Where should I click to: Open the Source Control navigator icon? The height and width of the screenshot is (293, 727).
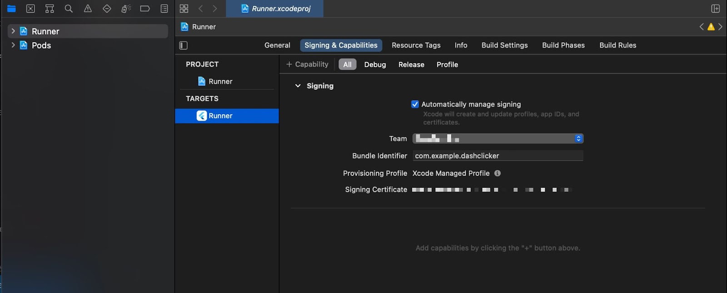coord(30,9)
